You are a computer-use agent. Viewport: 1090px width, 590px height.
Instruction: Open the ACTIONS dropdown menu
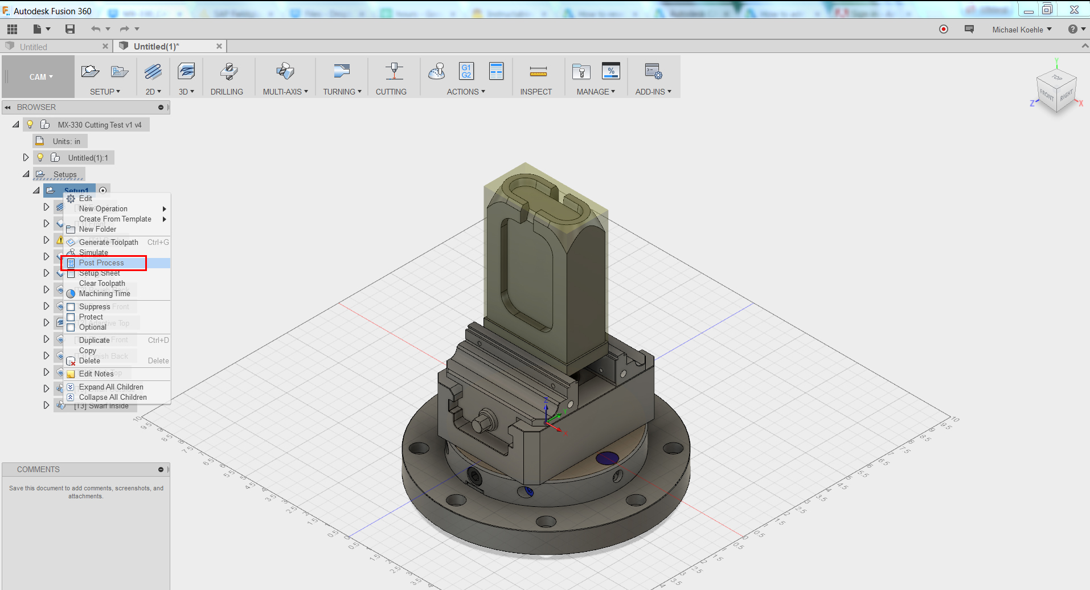point(466,92)
